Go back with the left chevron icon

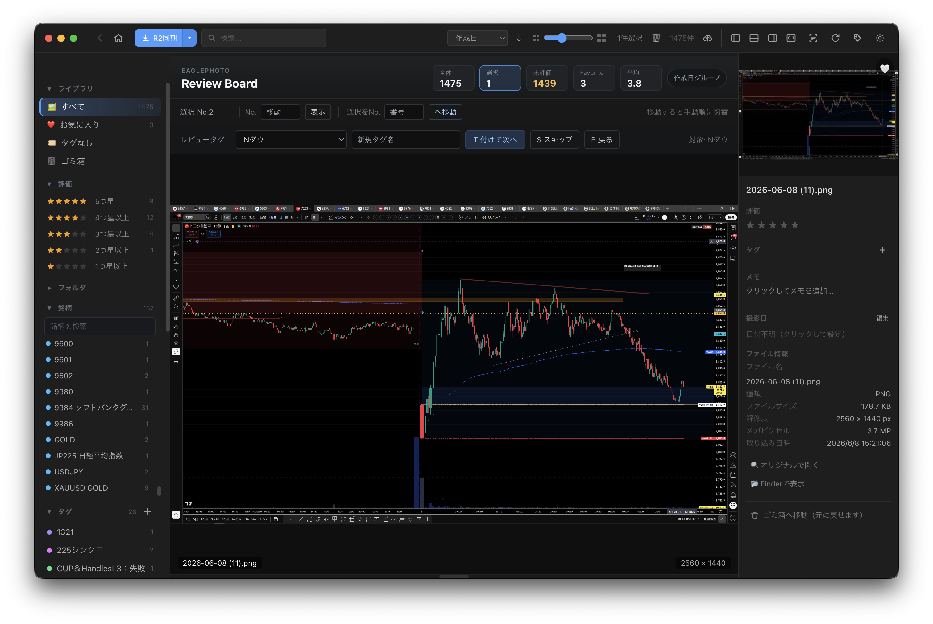click(100, 38)
